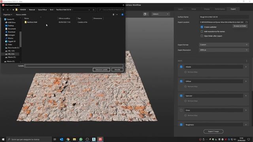Toggle the Albedo map checkbox
This screenshot has height=142, width=253.
[x=181, y=67]
